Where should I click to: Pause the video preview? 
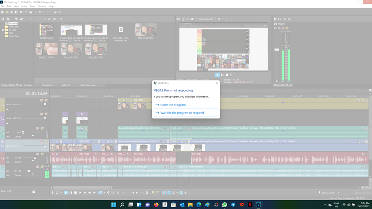pos(222,75)
